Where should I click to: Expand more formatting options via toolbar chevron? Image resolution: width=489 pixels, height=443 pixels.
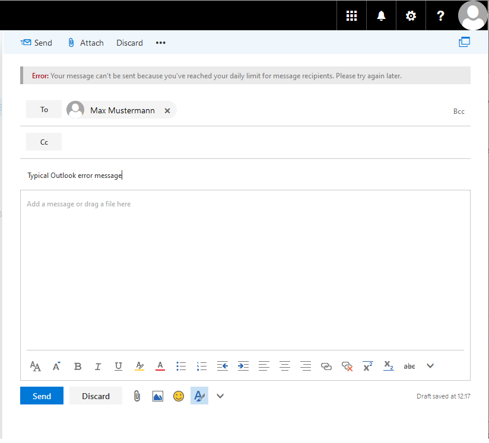[430, 366]
